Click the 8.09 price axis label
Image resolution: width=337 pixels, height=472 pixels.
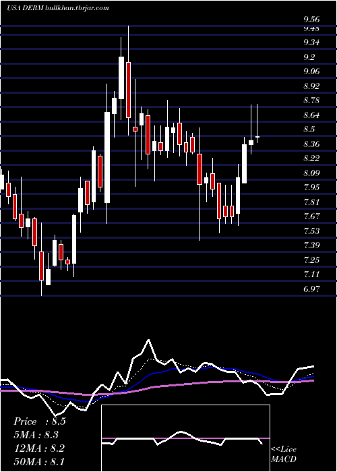311,173
